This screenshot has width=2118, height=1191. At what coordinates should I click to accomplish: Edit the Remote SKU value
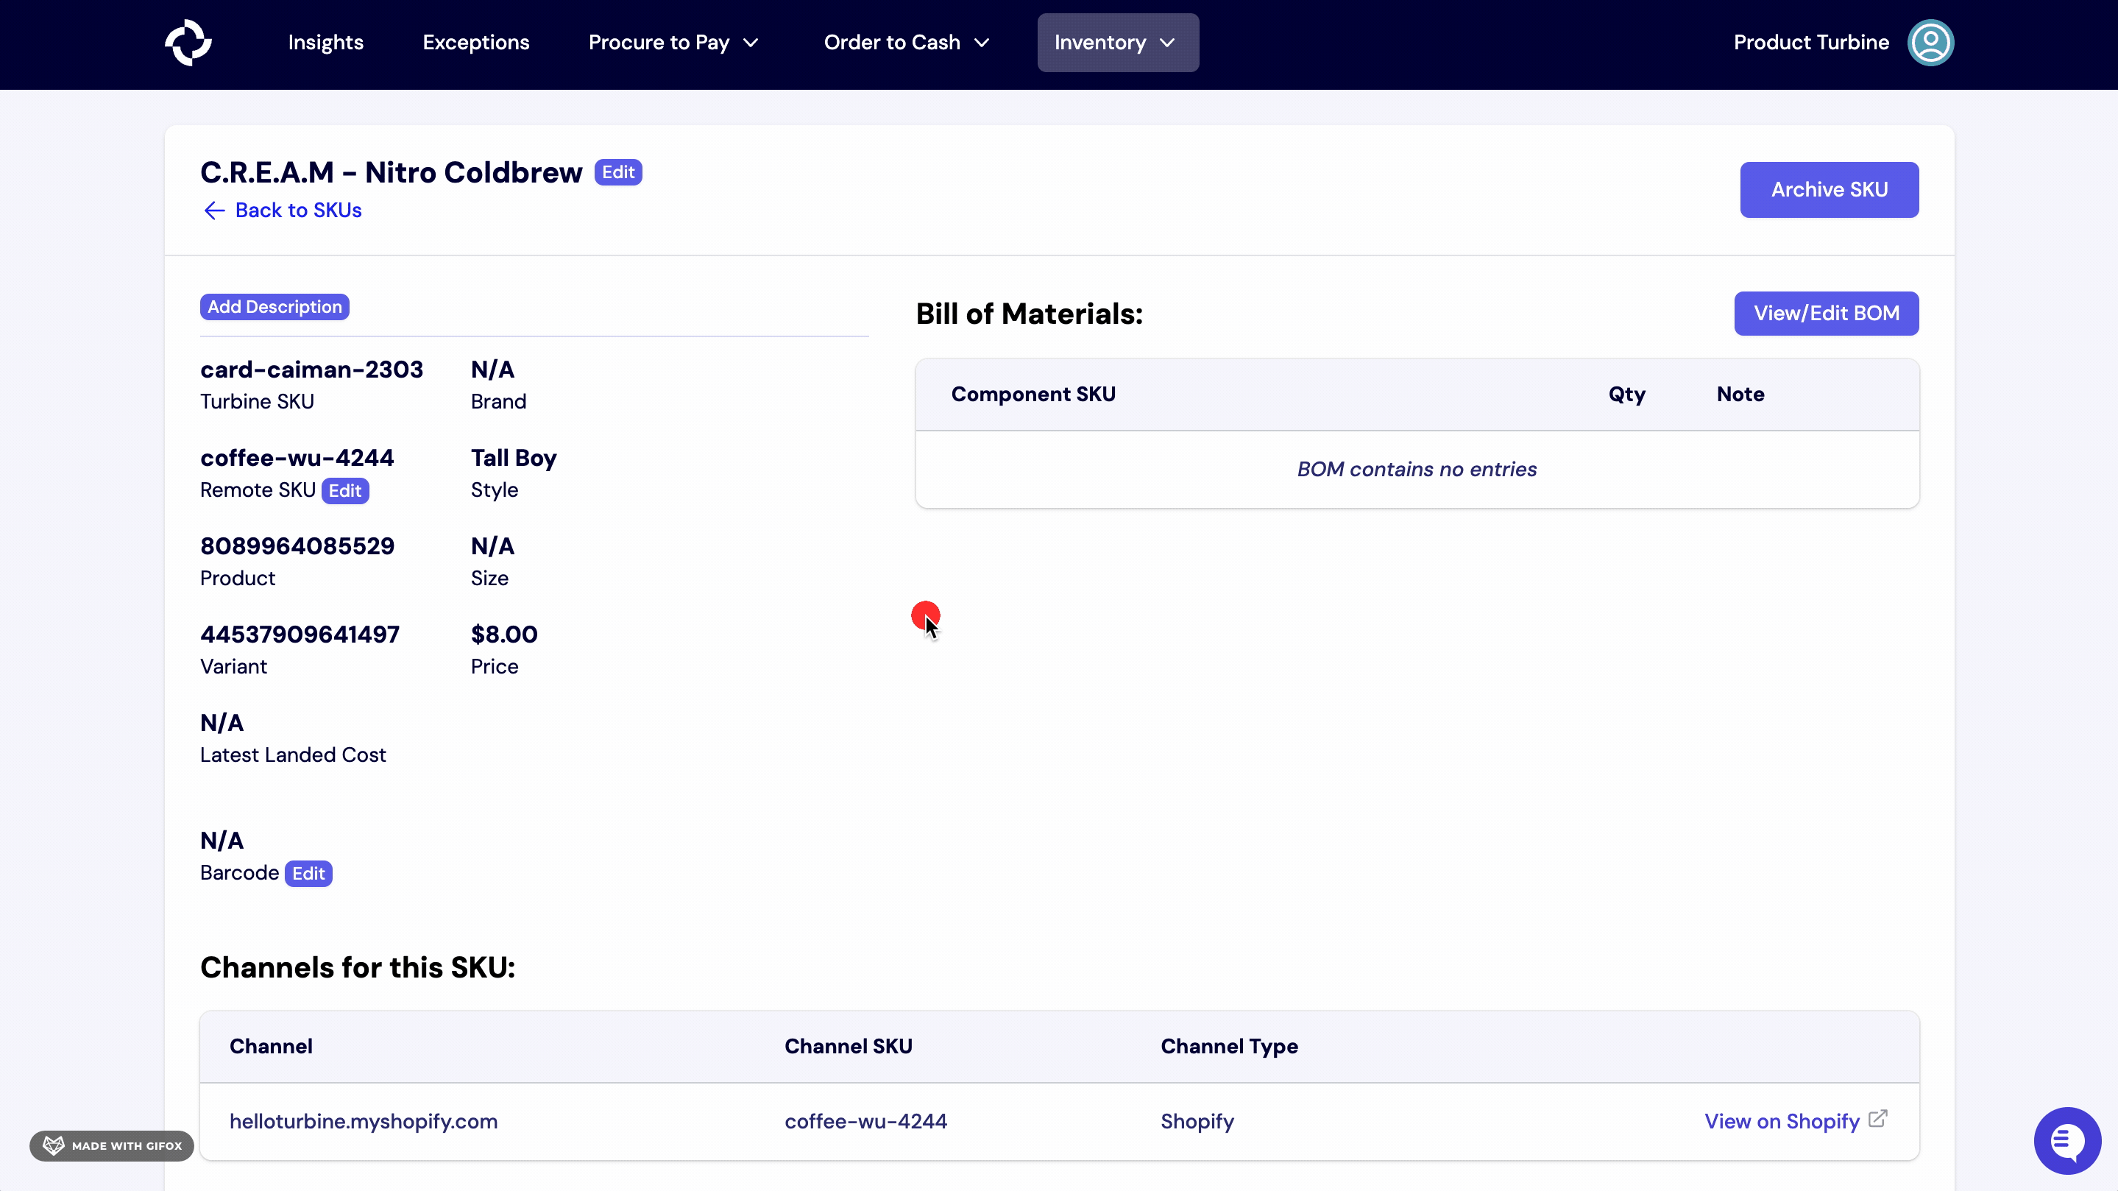344,490
